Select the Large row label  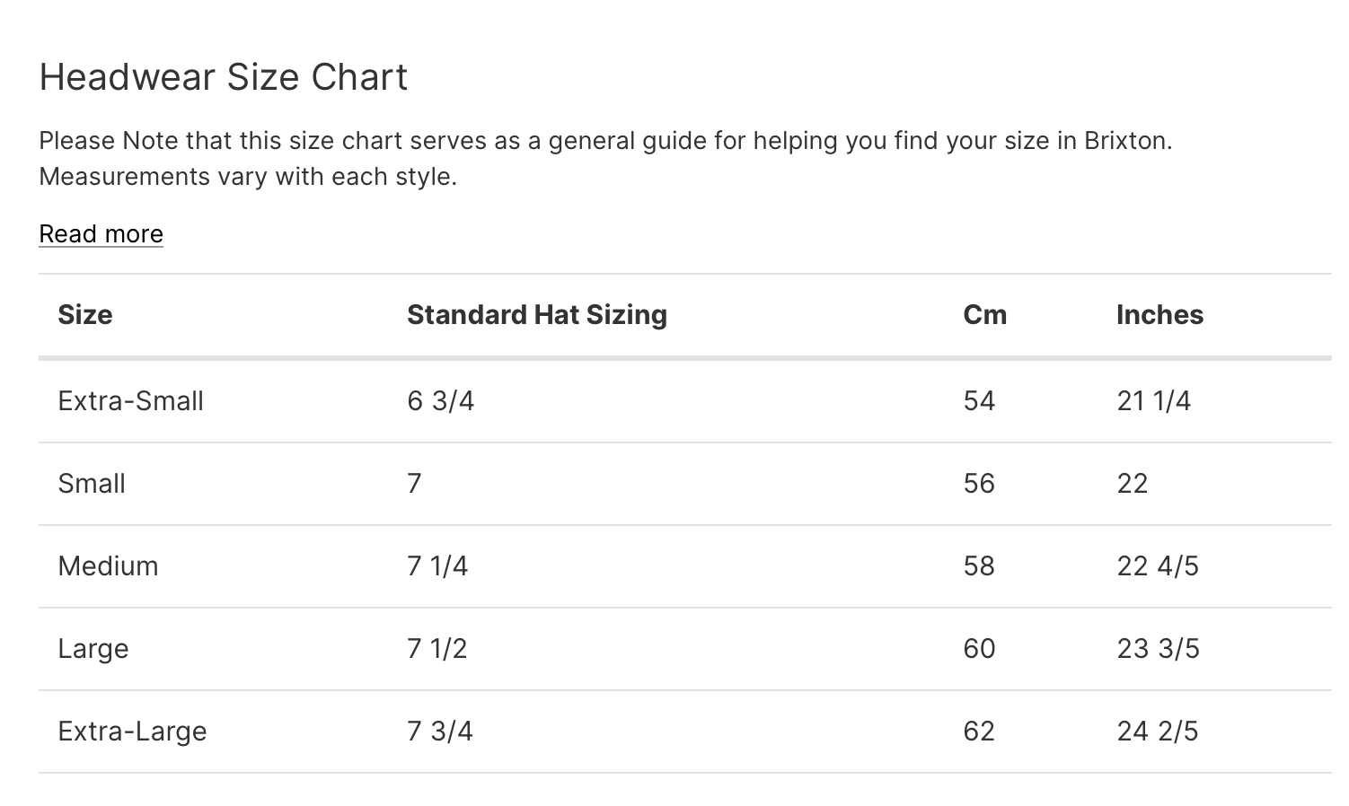point(93,649)
